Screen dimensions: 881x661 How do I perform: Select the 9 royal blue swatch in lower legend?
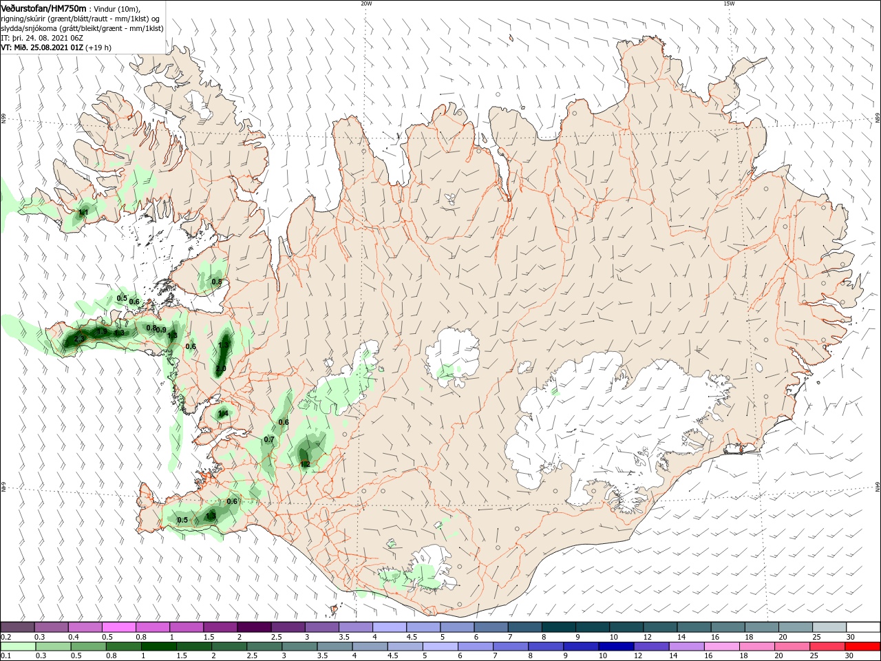point(580,647)
